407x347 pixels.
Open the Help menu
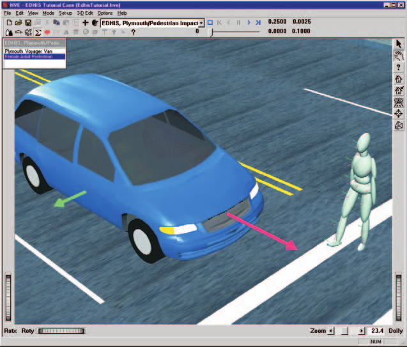point(122,13)
